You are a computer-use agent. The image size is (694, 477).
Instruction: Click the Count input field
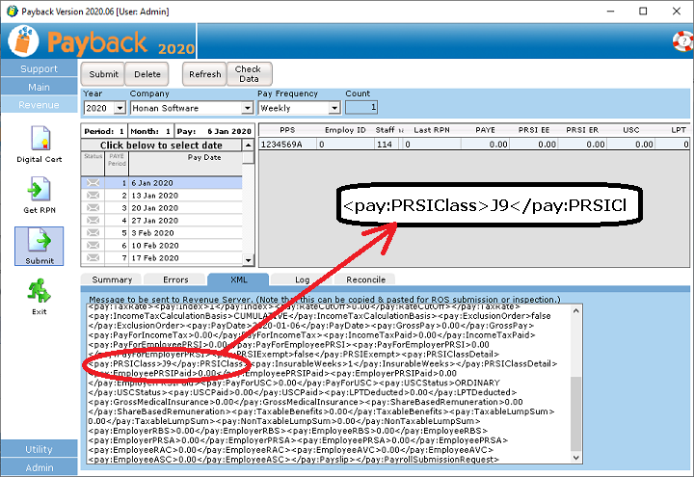point(361,108)
